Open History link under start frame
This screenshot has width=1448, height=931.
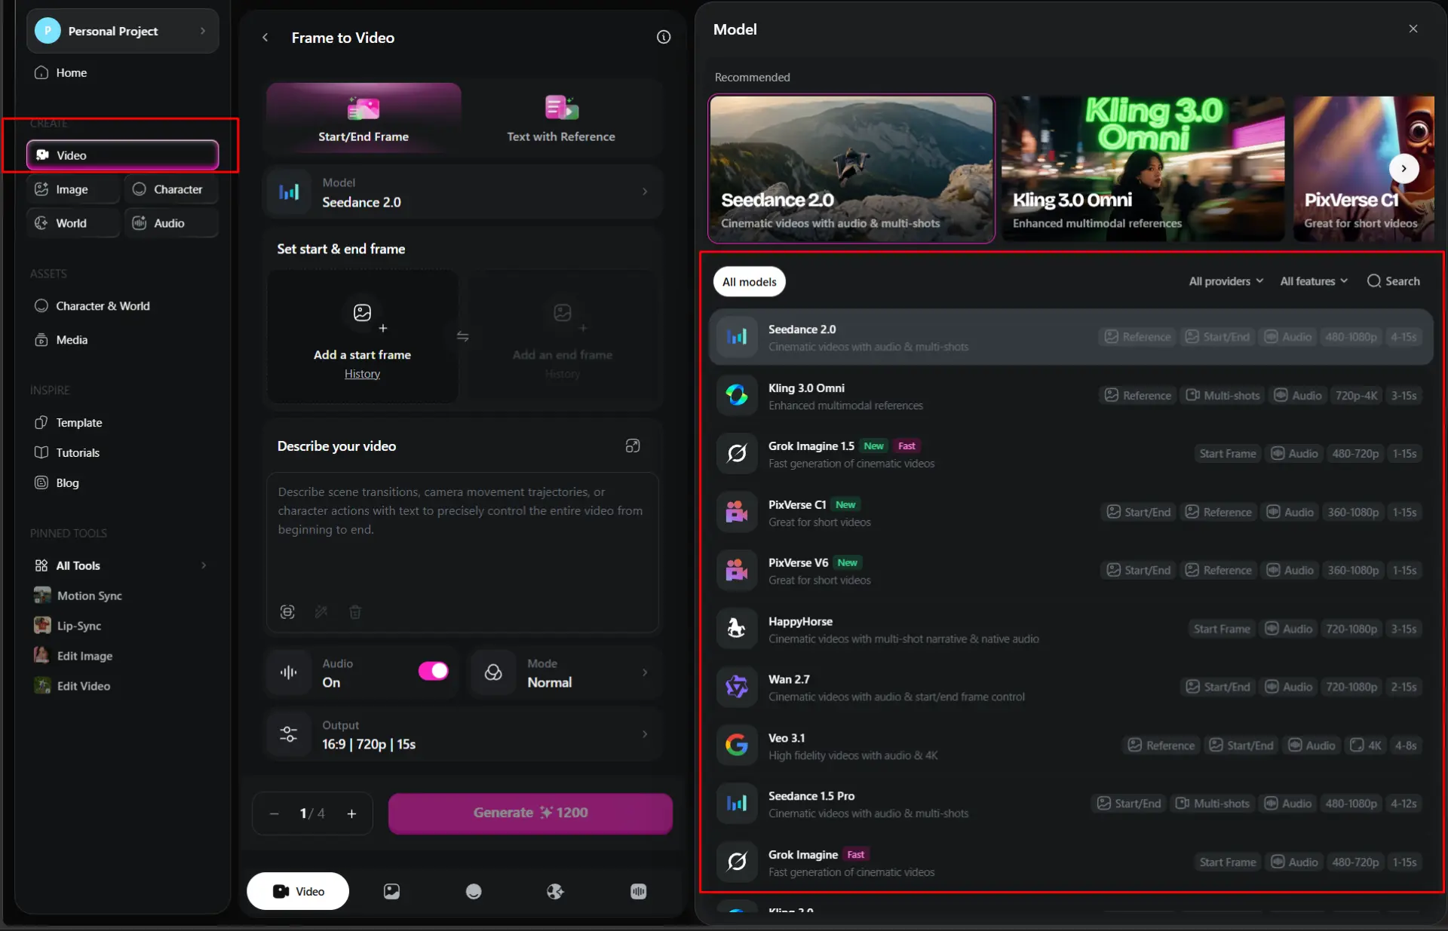click(x=362, y=374)
